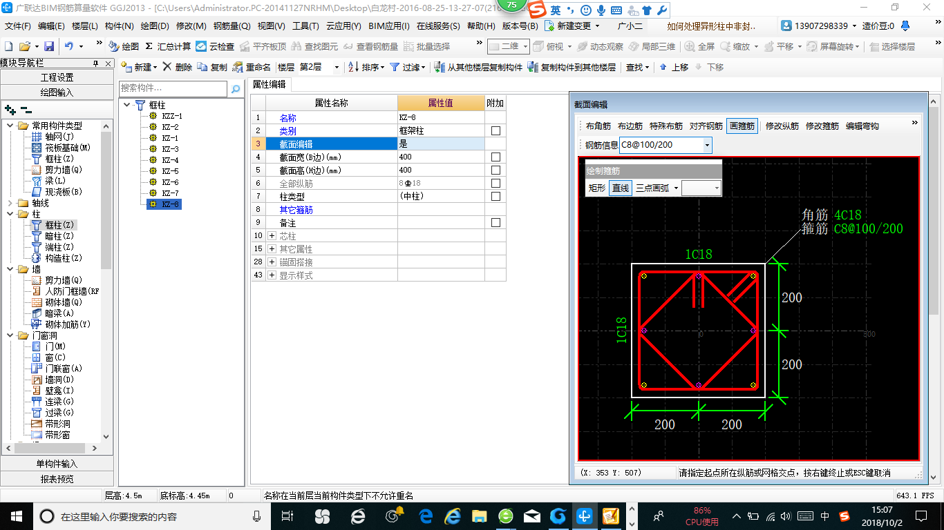The image size is (944, 530).
Task: Select KZ-5 in the component list
Action: 170,171
